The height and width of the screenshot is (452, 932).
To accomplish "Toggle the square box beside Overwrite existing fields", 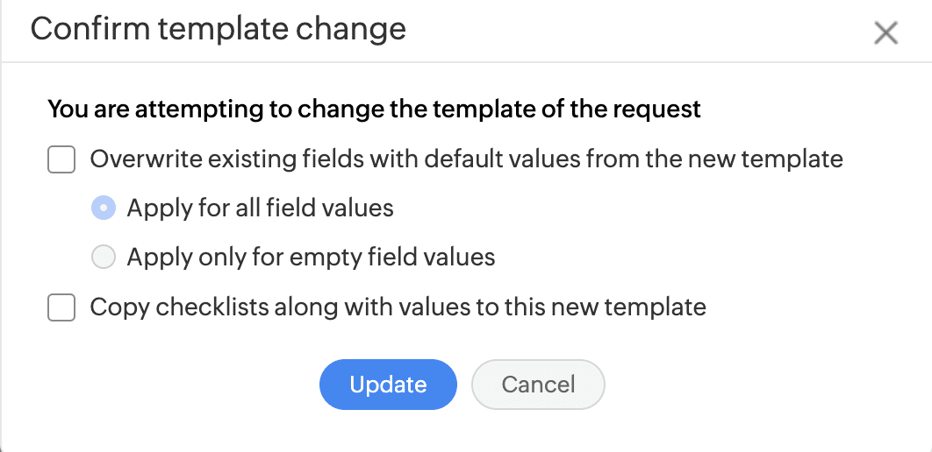I will click(61, 159).
